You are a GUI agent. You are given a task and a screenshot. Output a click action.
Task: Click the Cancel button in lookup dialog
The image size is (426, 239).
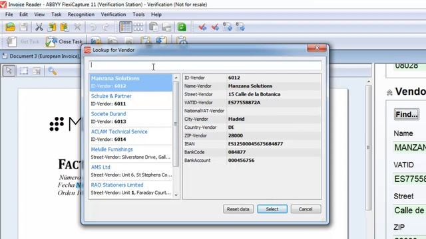click(x=306, y=209)
